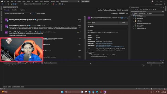Switch to Package Manager Console tab
Screen dimensions: 167x94
(18, 86)
